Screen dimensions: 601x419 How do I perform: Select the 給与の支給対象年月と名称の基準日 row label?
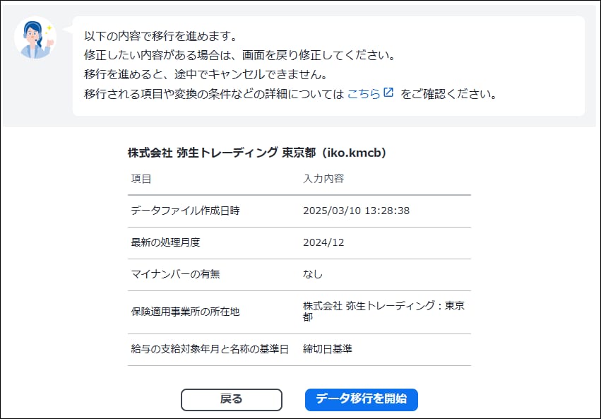tap(210, 349)
